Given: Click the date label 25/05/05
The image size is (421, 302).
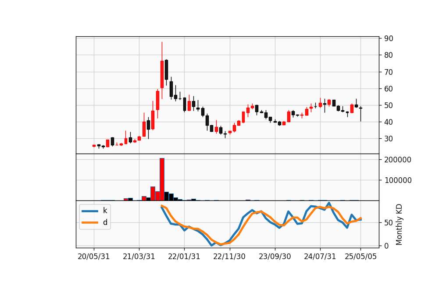Looking at the screenshot, I should click(x=360, y=257).
